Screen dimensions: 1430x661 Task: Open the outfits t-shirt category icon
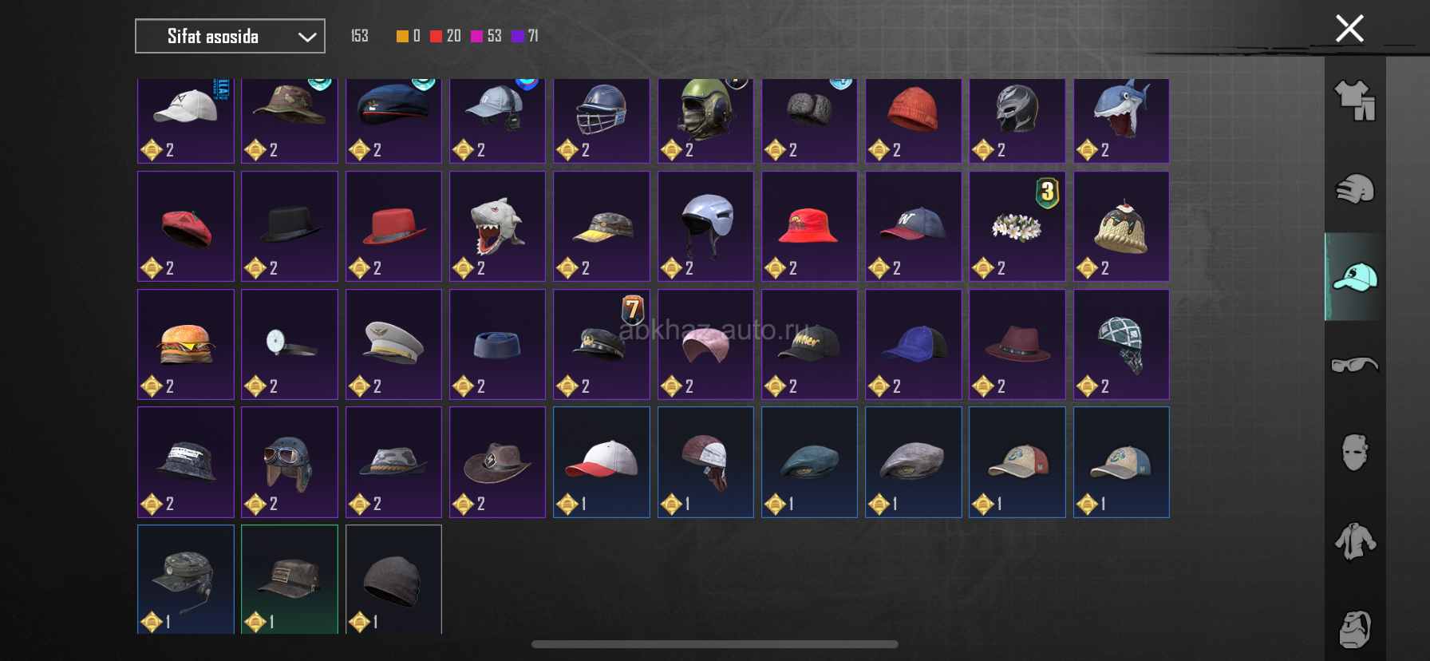coord(1355,101)
